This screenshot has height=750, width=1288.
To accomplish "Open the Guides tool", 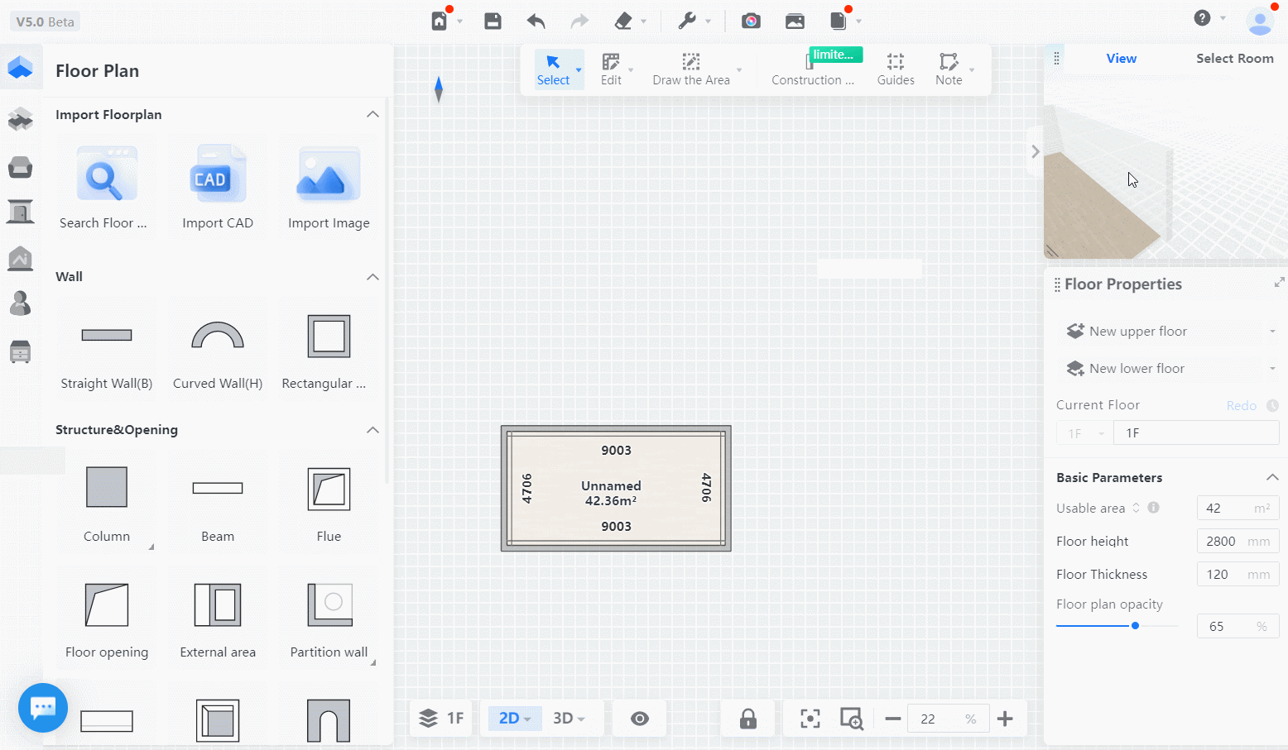I will pyautogui.click(x=896, y=69).
